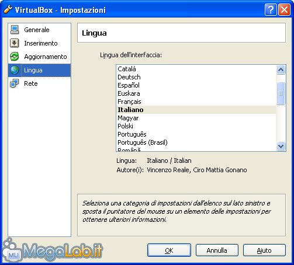
Task: Choose Français as interface language
Action: click(196, 102)
